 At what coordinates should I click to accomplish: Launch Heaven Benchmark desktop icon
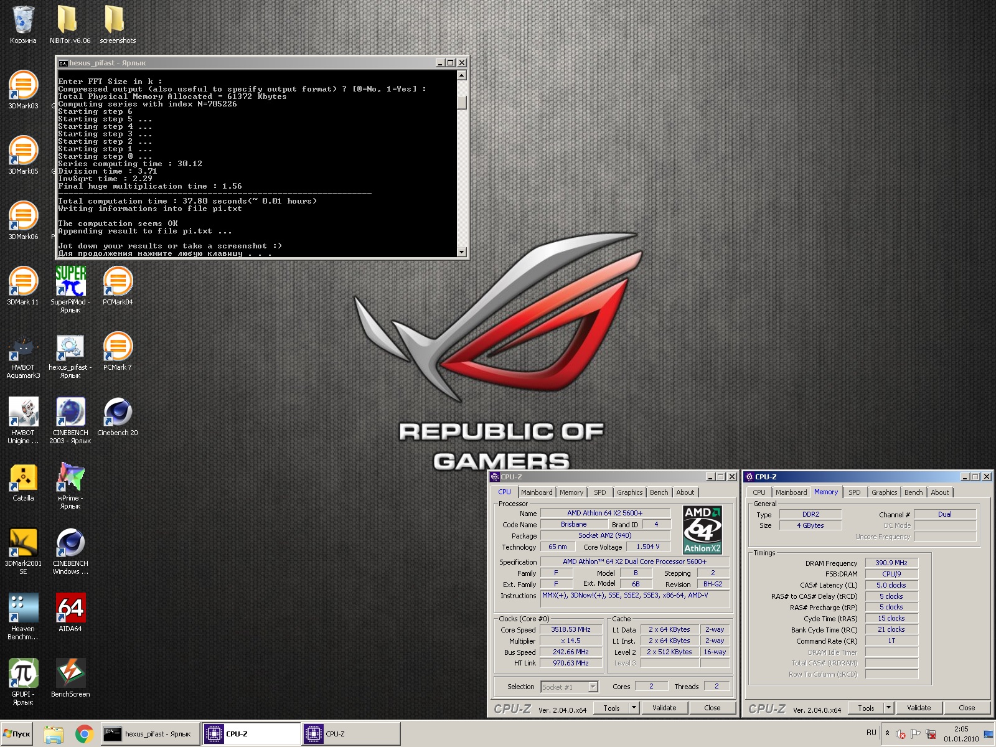[x=23, y=618]
